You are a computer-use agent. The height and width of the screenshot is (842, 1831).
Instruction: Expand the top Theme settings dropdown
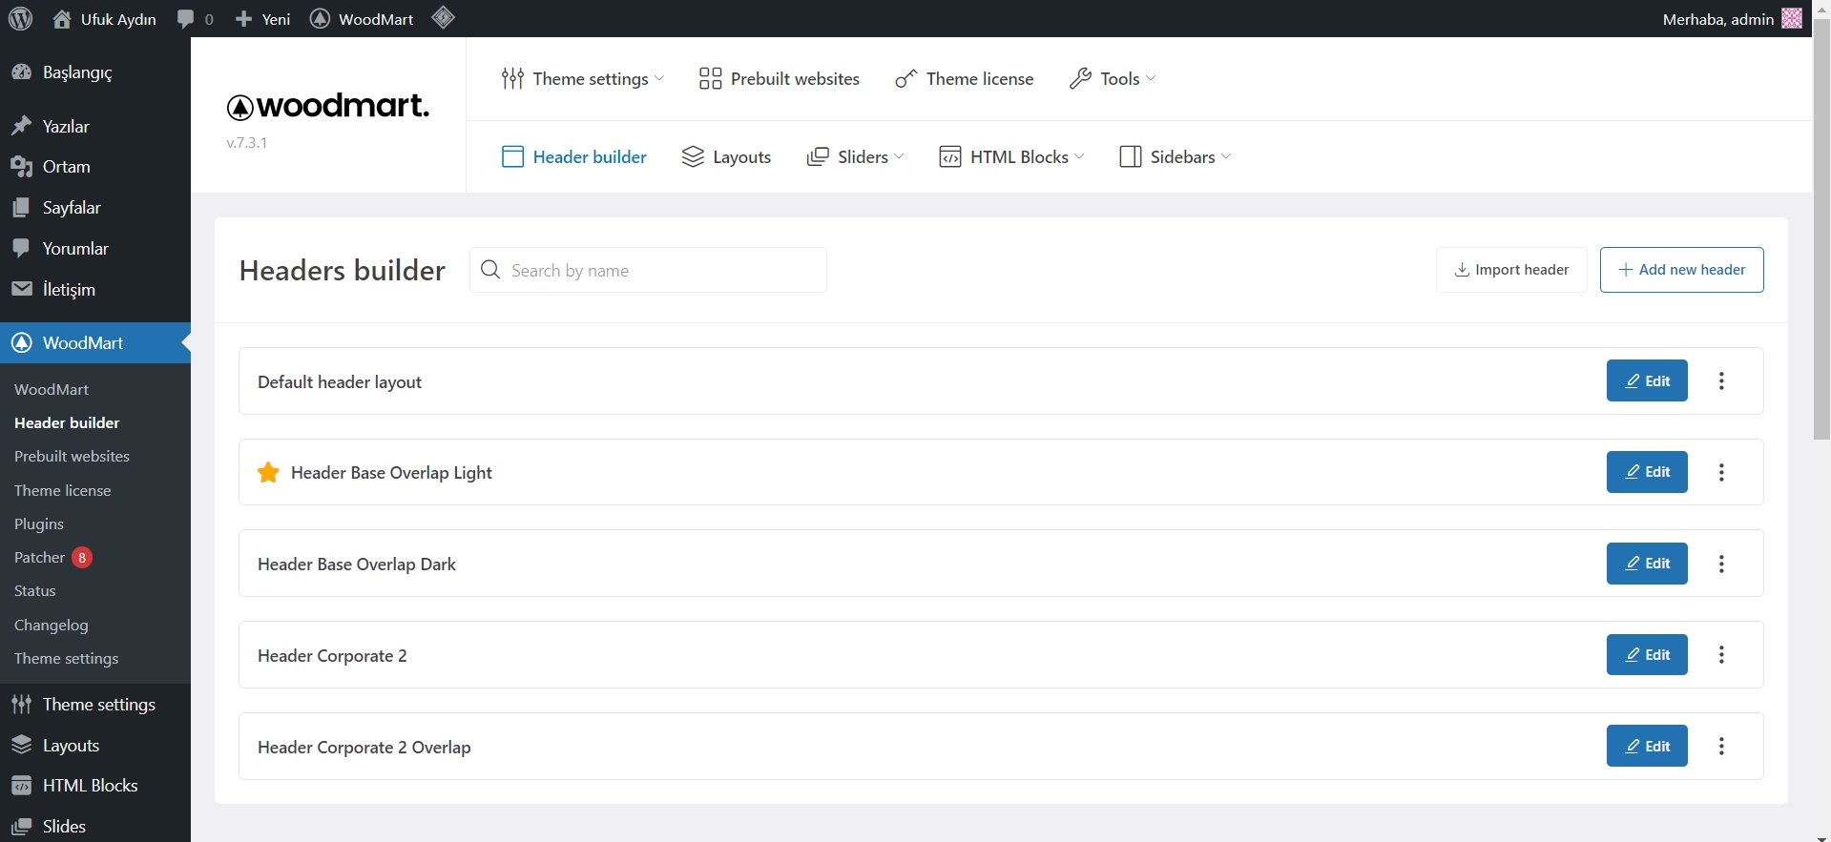click(x=583, y=79)
